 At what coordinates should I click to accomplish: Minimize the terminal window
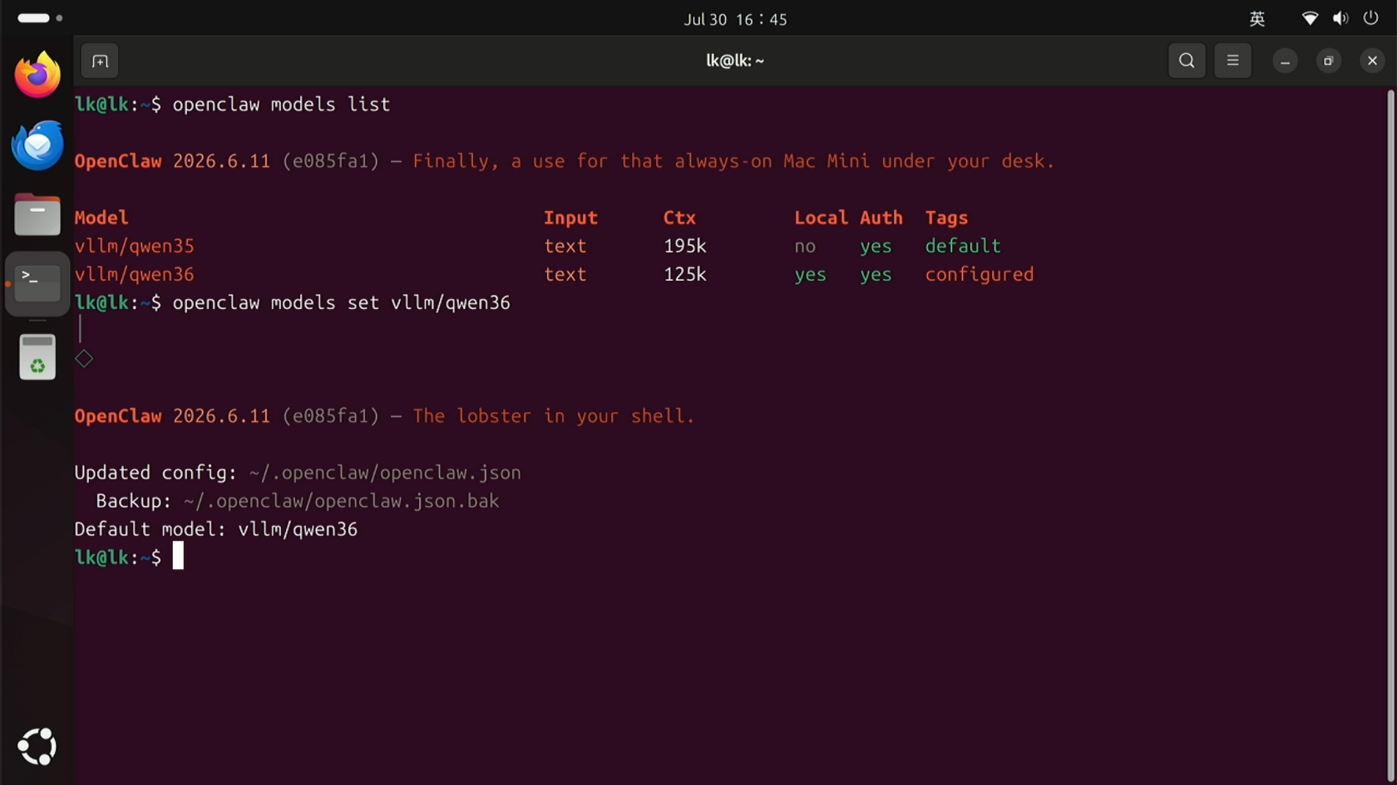pos(1285,61)
